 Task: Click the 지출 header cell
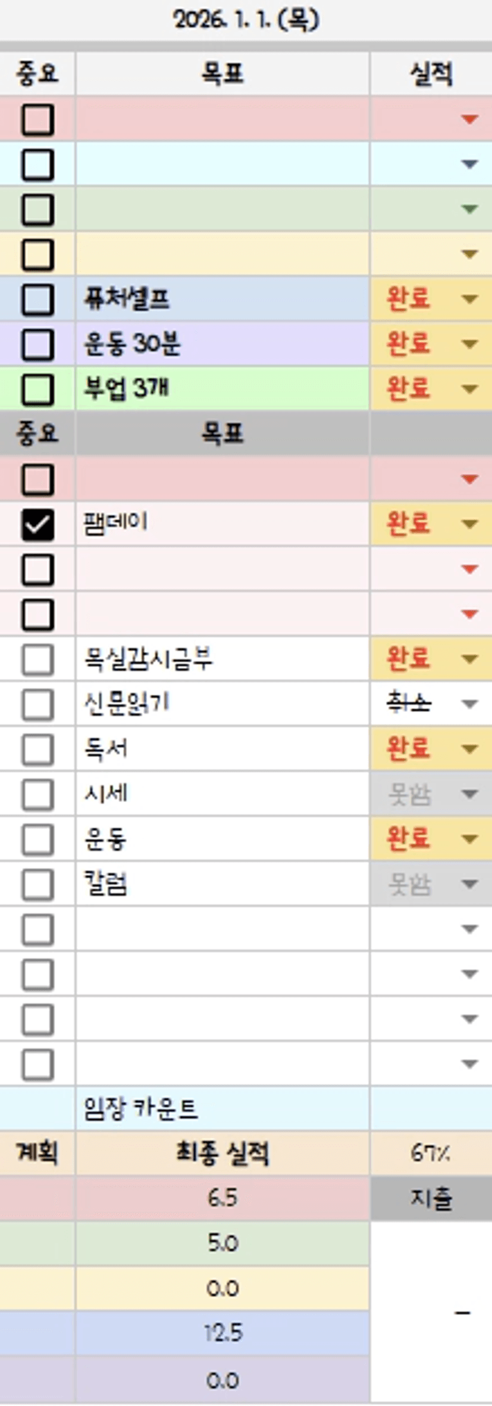[x=430, y=1198]
